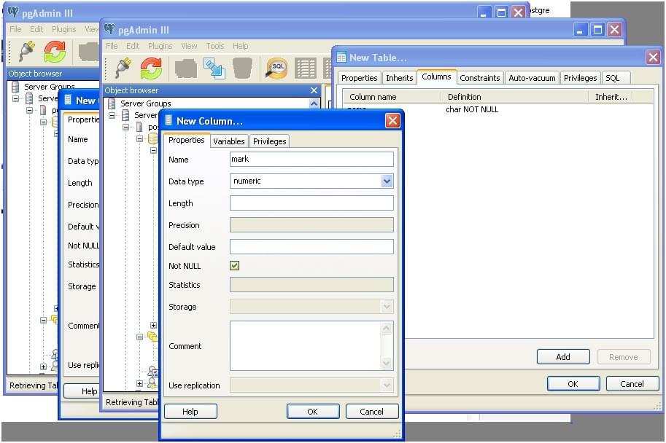Confirm New Column with OK button
Viewport: 666px width, 443px height.
[313, 412]
